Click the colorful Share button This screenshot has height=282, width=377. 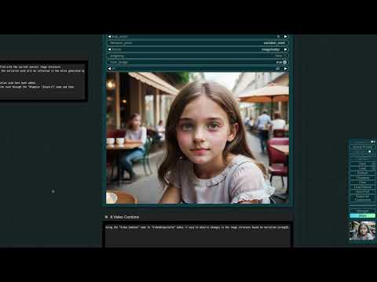[363, 215]
